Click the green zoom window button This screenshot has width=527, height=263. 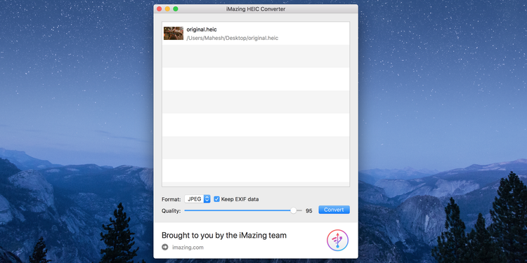point(176,9)
